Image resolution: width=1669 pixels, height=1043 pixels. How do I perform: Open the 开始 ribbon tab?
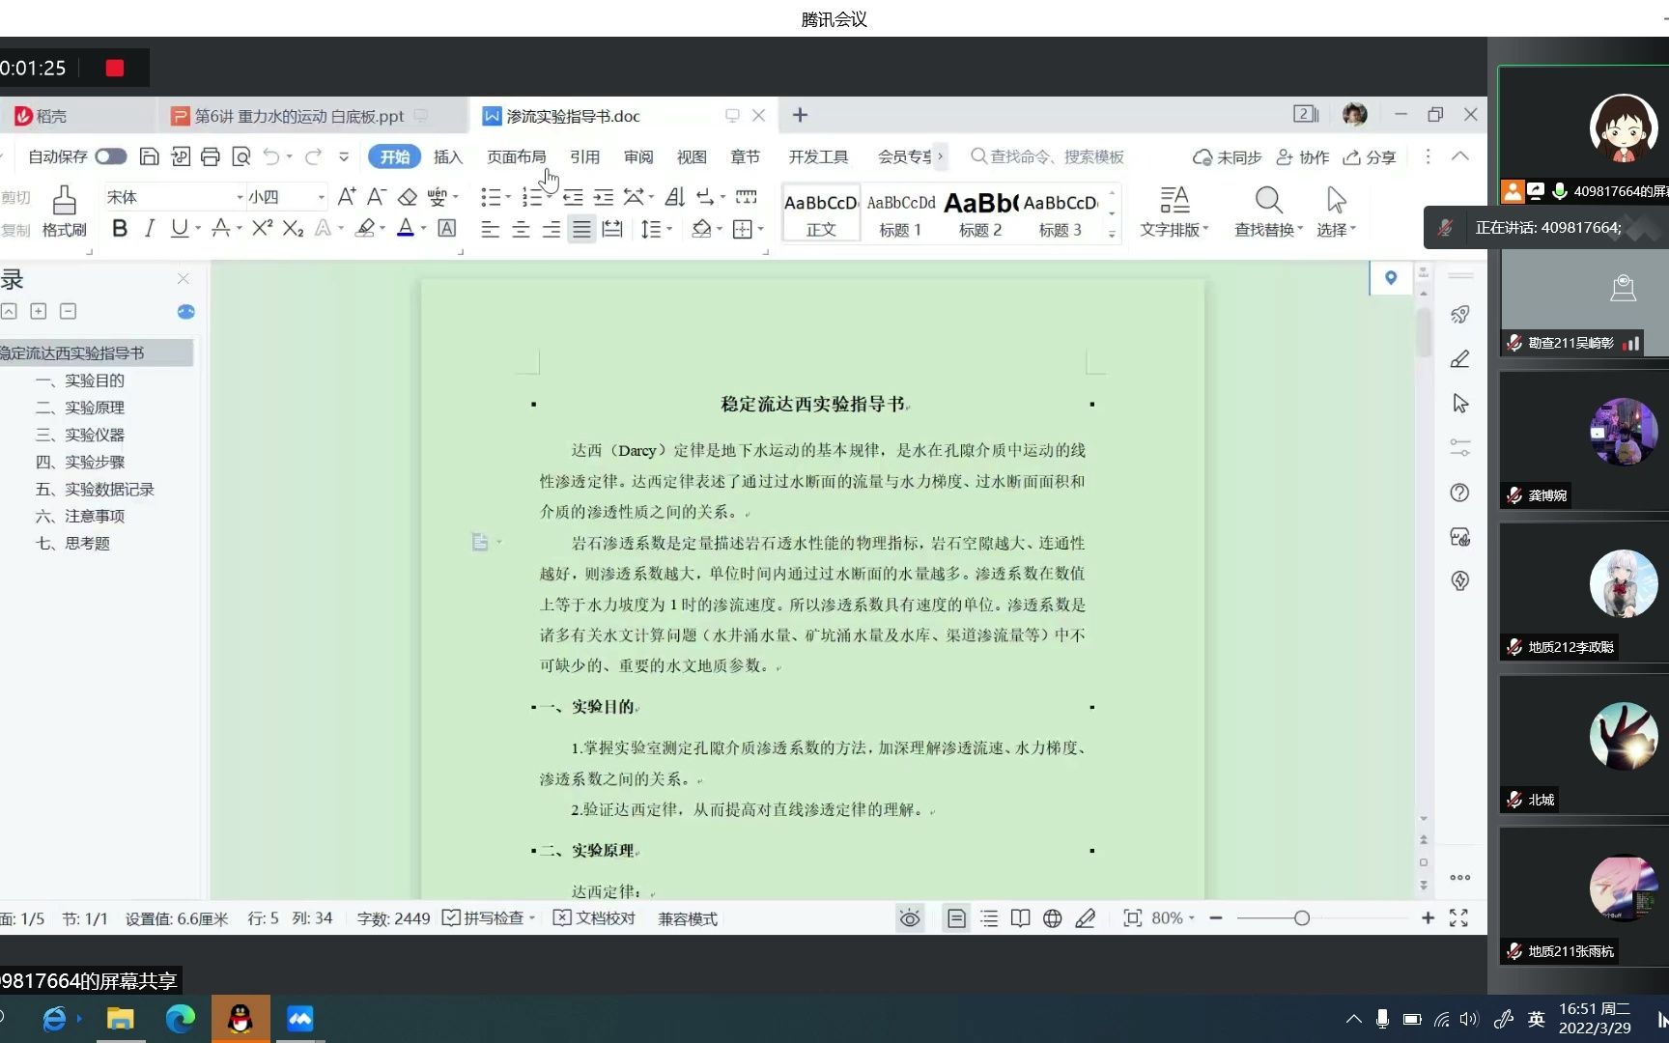point(394,156)
